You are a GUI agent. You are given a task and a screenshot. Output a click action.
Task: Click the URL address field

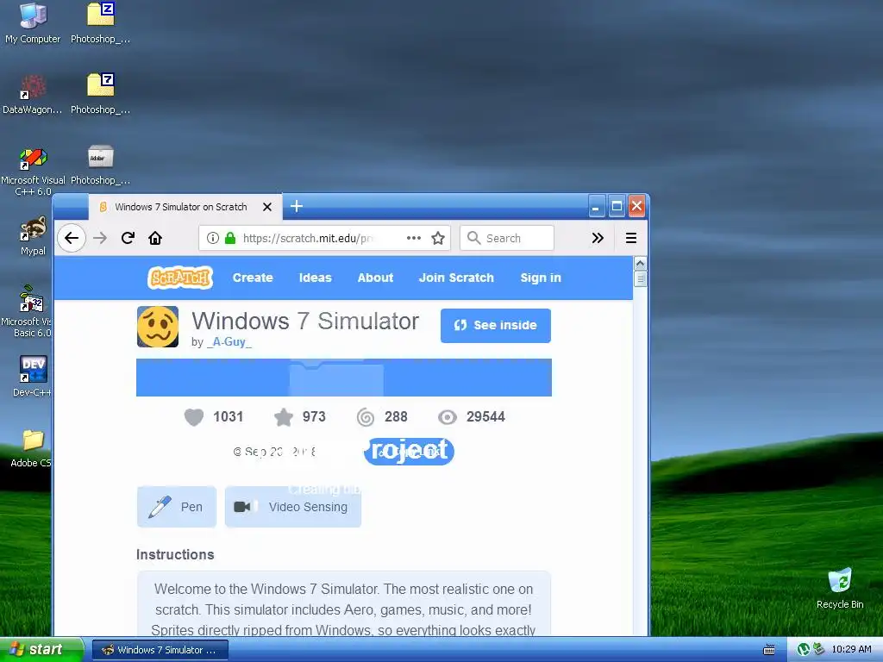pos(324,238)
